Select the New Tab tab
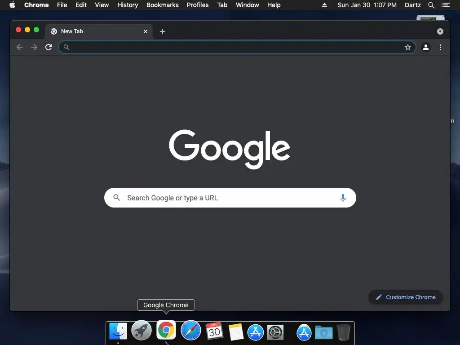Screen dimensions: 460x345 click(x=98, y=31)
